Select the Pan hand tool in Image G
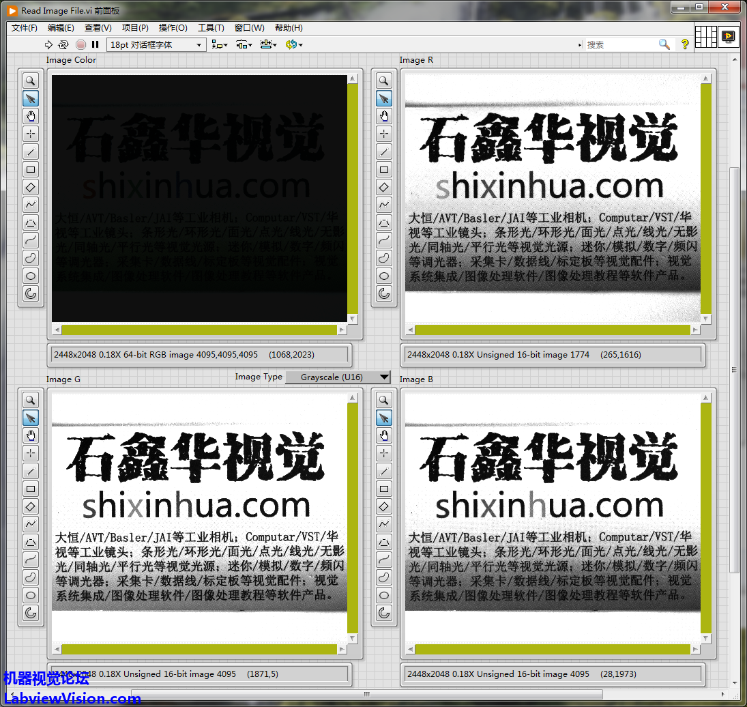Viewport: 747px width, 707px height. (x=31, y=435)
